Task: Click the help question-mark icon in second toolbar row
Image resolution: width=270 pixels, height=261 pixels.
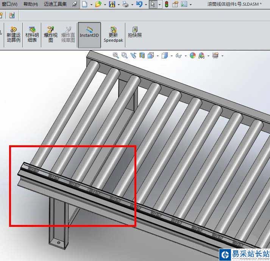Action: point(12,15)
